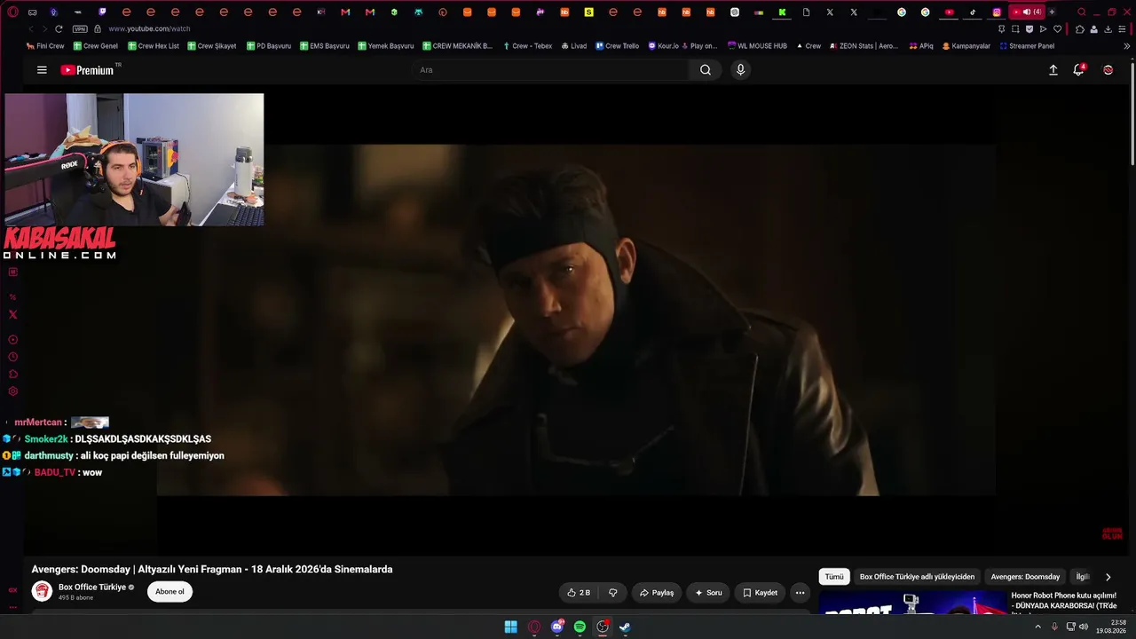Open the Box Office Türkiye channel avatar
The image size is (1136, 639).
(42, 591)
